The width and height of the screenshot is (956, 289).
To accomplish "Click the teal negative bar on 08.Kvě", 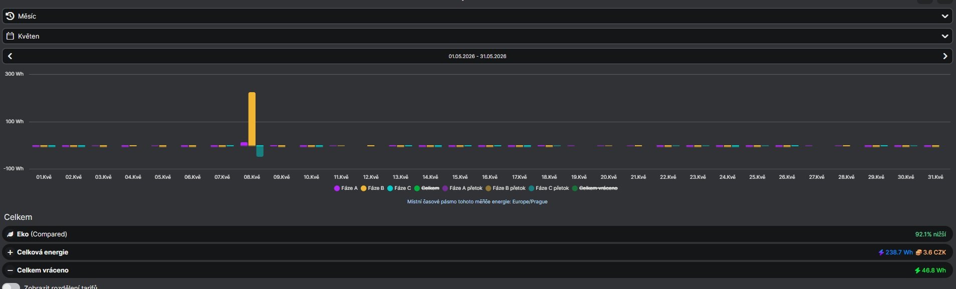I will [x=260, y=151].
